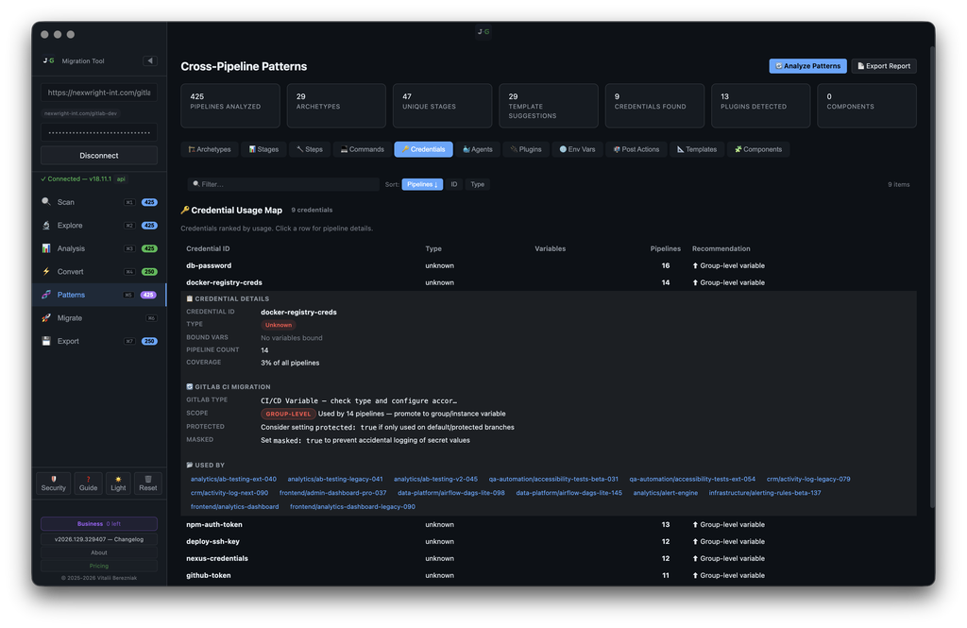This screenshot has width=967, height=628.
Task: Open pipeline qa-automation/accessibility-tests-beta-031
Action: [x=553, y=479]
